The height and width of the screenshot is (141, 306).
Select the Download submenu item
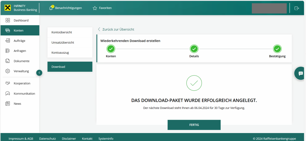[70, 67]
